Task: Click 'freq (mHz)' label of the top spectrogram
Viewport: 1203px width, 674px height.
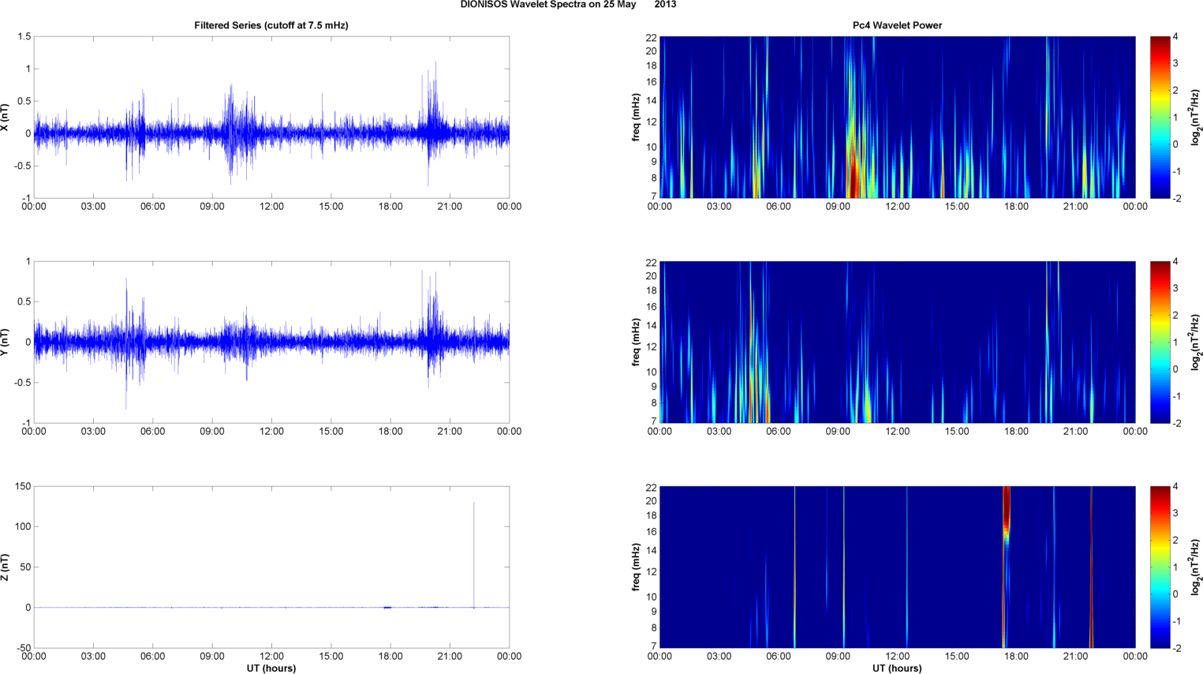Action: (x=636, y=118)
